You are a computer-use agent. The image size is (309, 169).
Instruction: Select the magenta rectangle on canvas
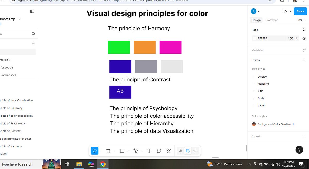170,47
